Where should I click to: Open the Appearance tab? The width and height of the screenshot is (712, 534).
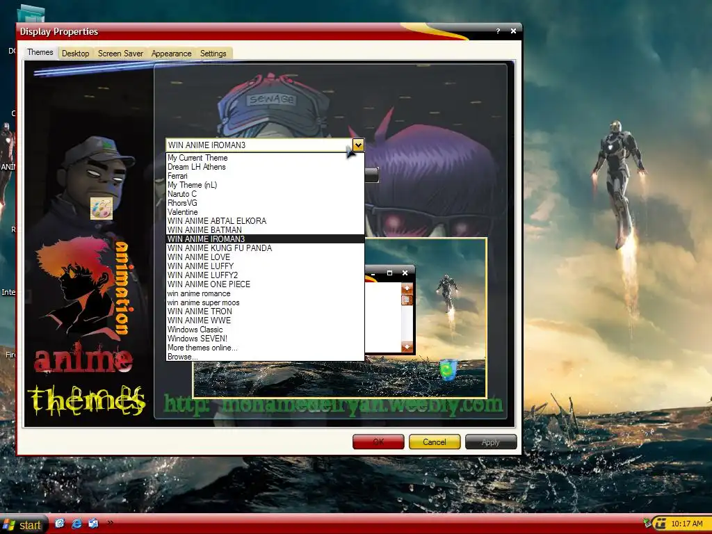(171, 53)
